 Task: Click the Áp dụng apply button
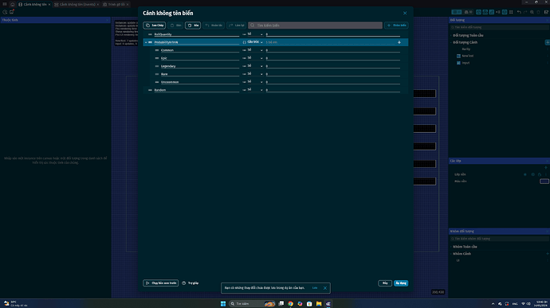401,283
